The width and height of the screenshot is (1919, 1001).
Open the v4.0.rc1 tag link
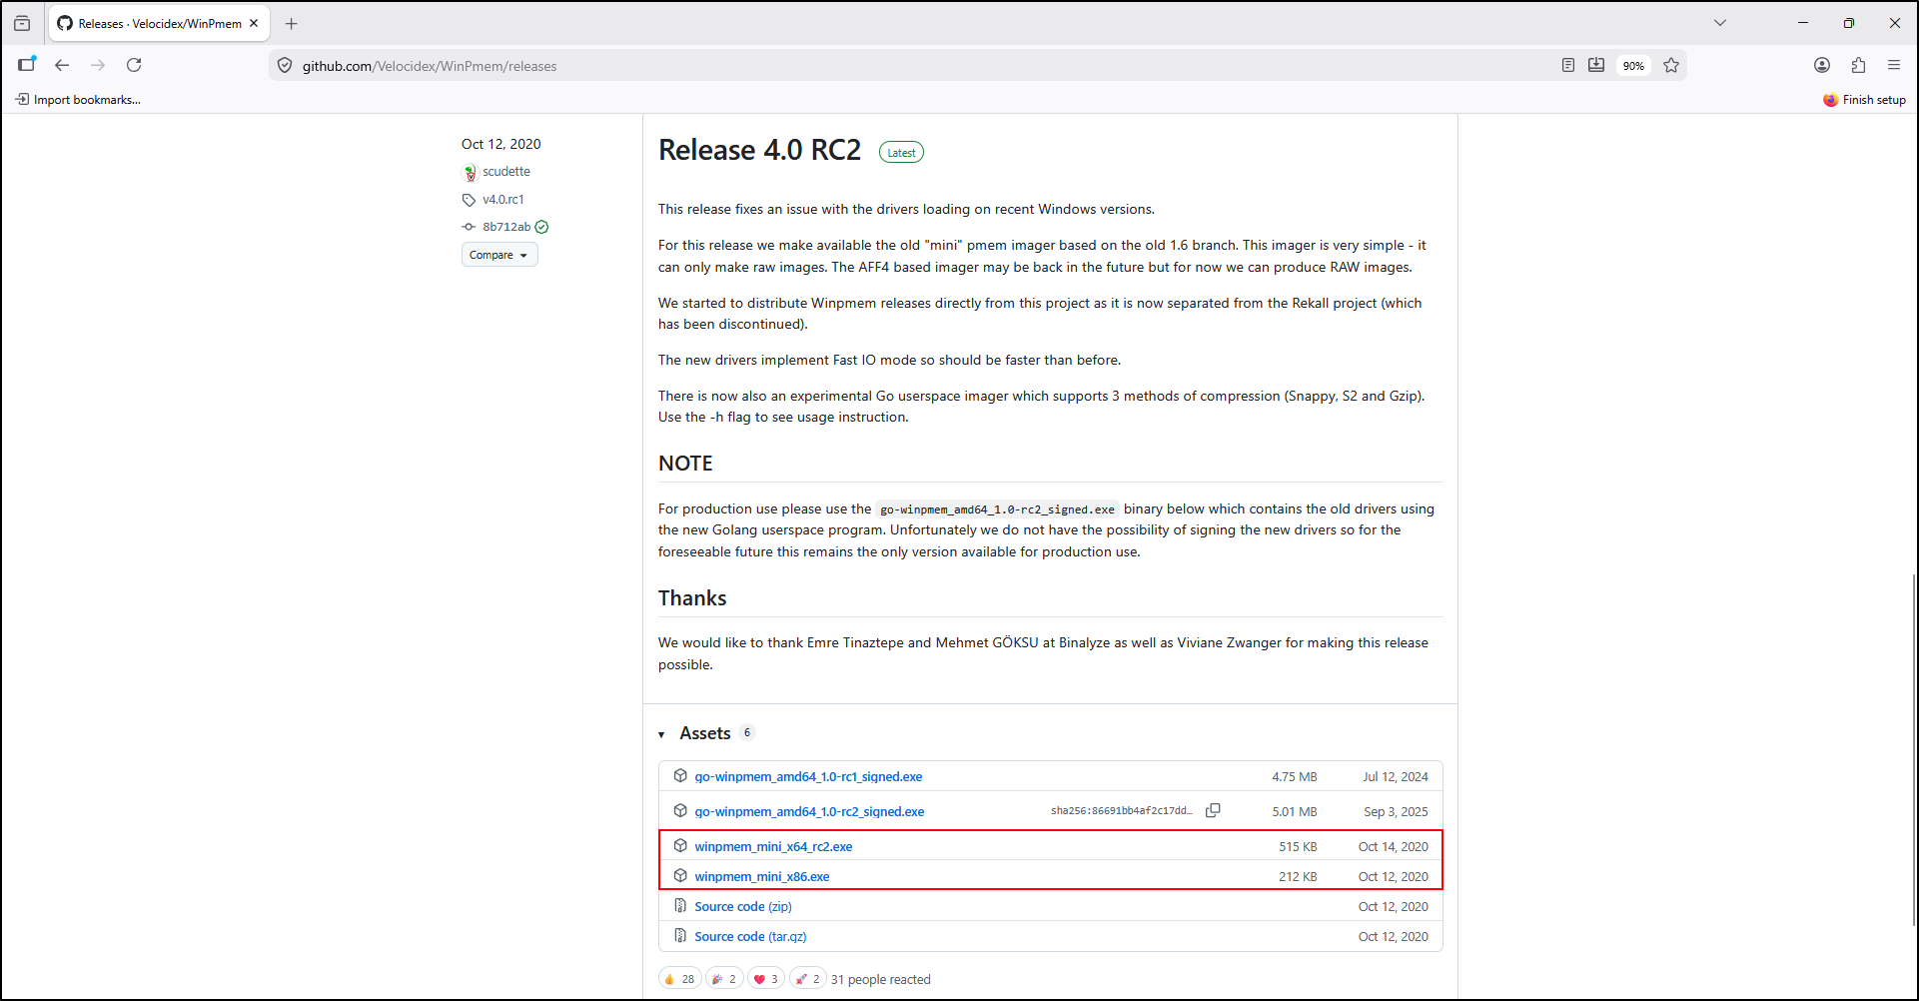pyautogui.click(x=503, y=200)
